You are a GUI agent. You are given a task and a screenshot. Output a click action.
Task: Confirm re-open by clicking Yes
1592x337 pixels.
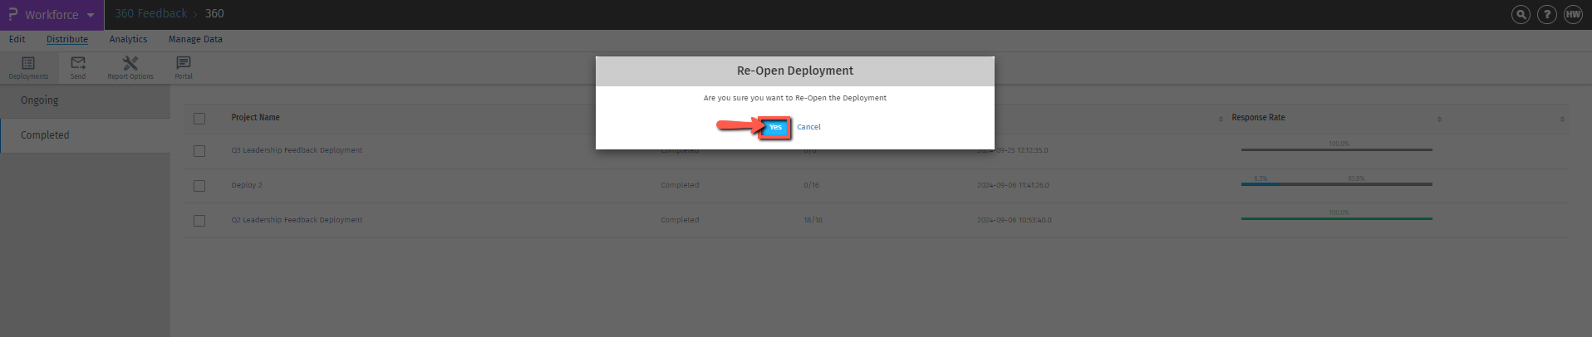774,127
